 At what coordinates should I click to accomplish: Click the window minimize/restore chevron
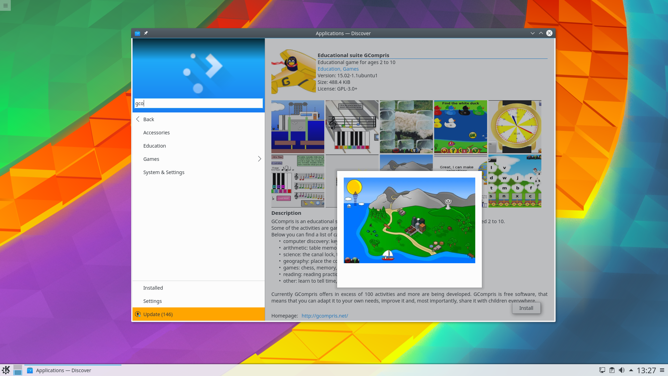(x=533, y=33)
